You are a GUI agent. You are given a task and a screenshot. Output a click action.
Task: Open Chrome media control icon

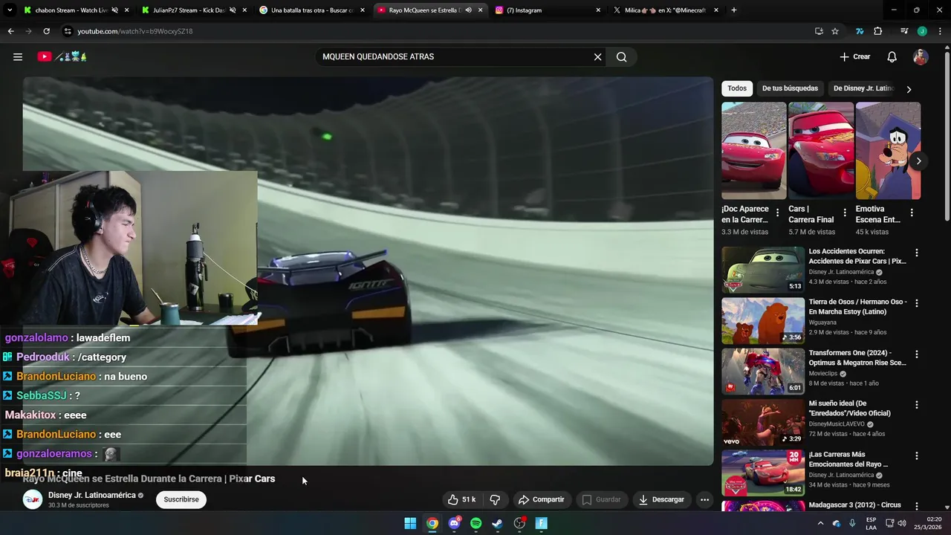(x=904, y=31)
